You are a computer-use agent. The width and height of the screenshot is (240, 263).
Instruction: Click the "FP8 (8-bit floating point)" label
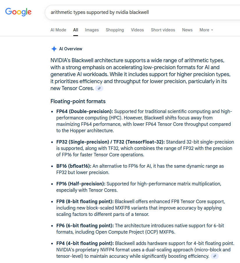click(85, 201)
